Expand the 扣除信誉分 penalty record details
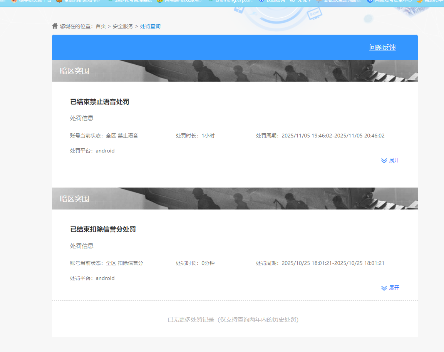The width and height of the screenshot is (444, 352). (x=390, y=288)
